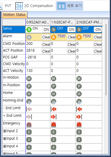Click red minus End Limit arrow of axis 1

pyautogui.click(x=54, y=109)
